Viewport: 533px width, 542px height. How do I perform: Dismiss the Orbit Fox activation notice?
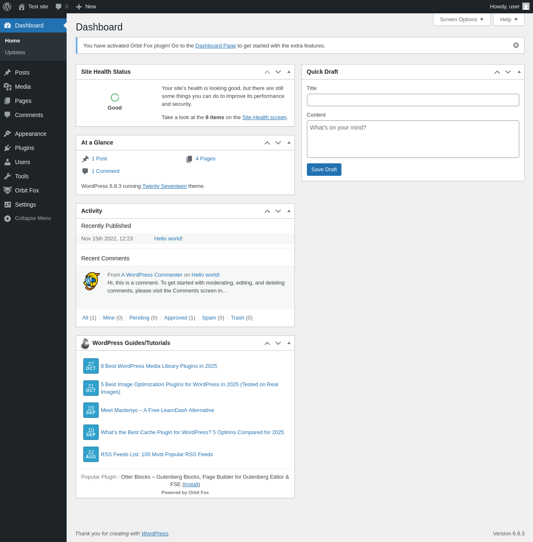[x=516, y=45]
